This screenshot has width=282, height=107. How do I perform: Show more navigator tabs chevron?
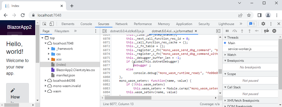(x=75, y=31)
